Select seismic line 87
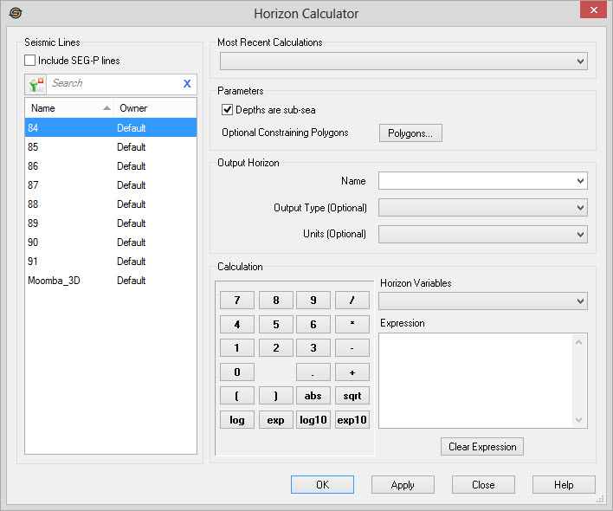This screenshot has height=511, width=613. (111, 184)
